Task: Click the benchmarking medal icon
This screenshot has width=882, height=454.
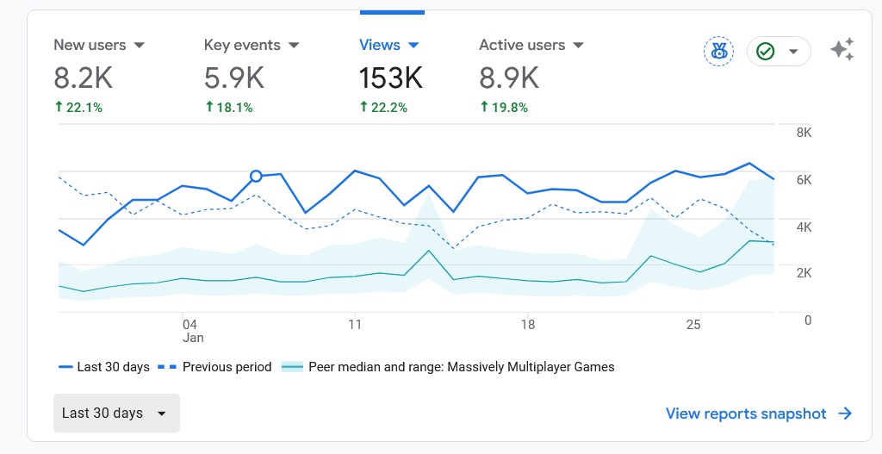Action: pos(718,51)
